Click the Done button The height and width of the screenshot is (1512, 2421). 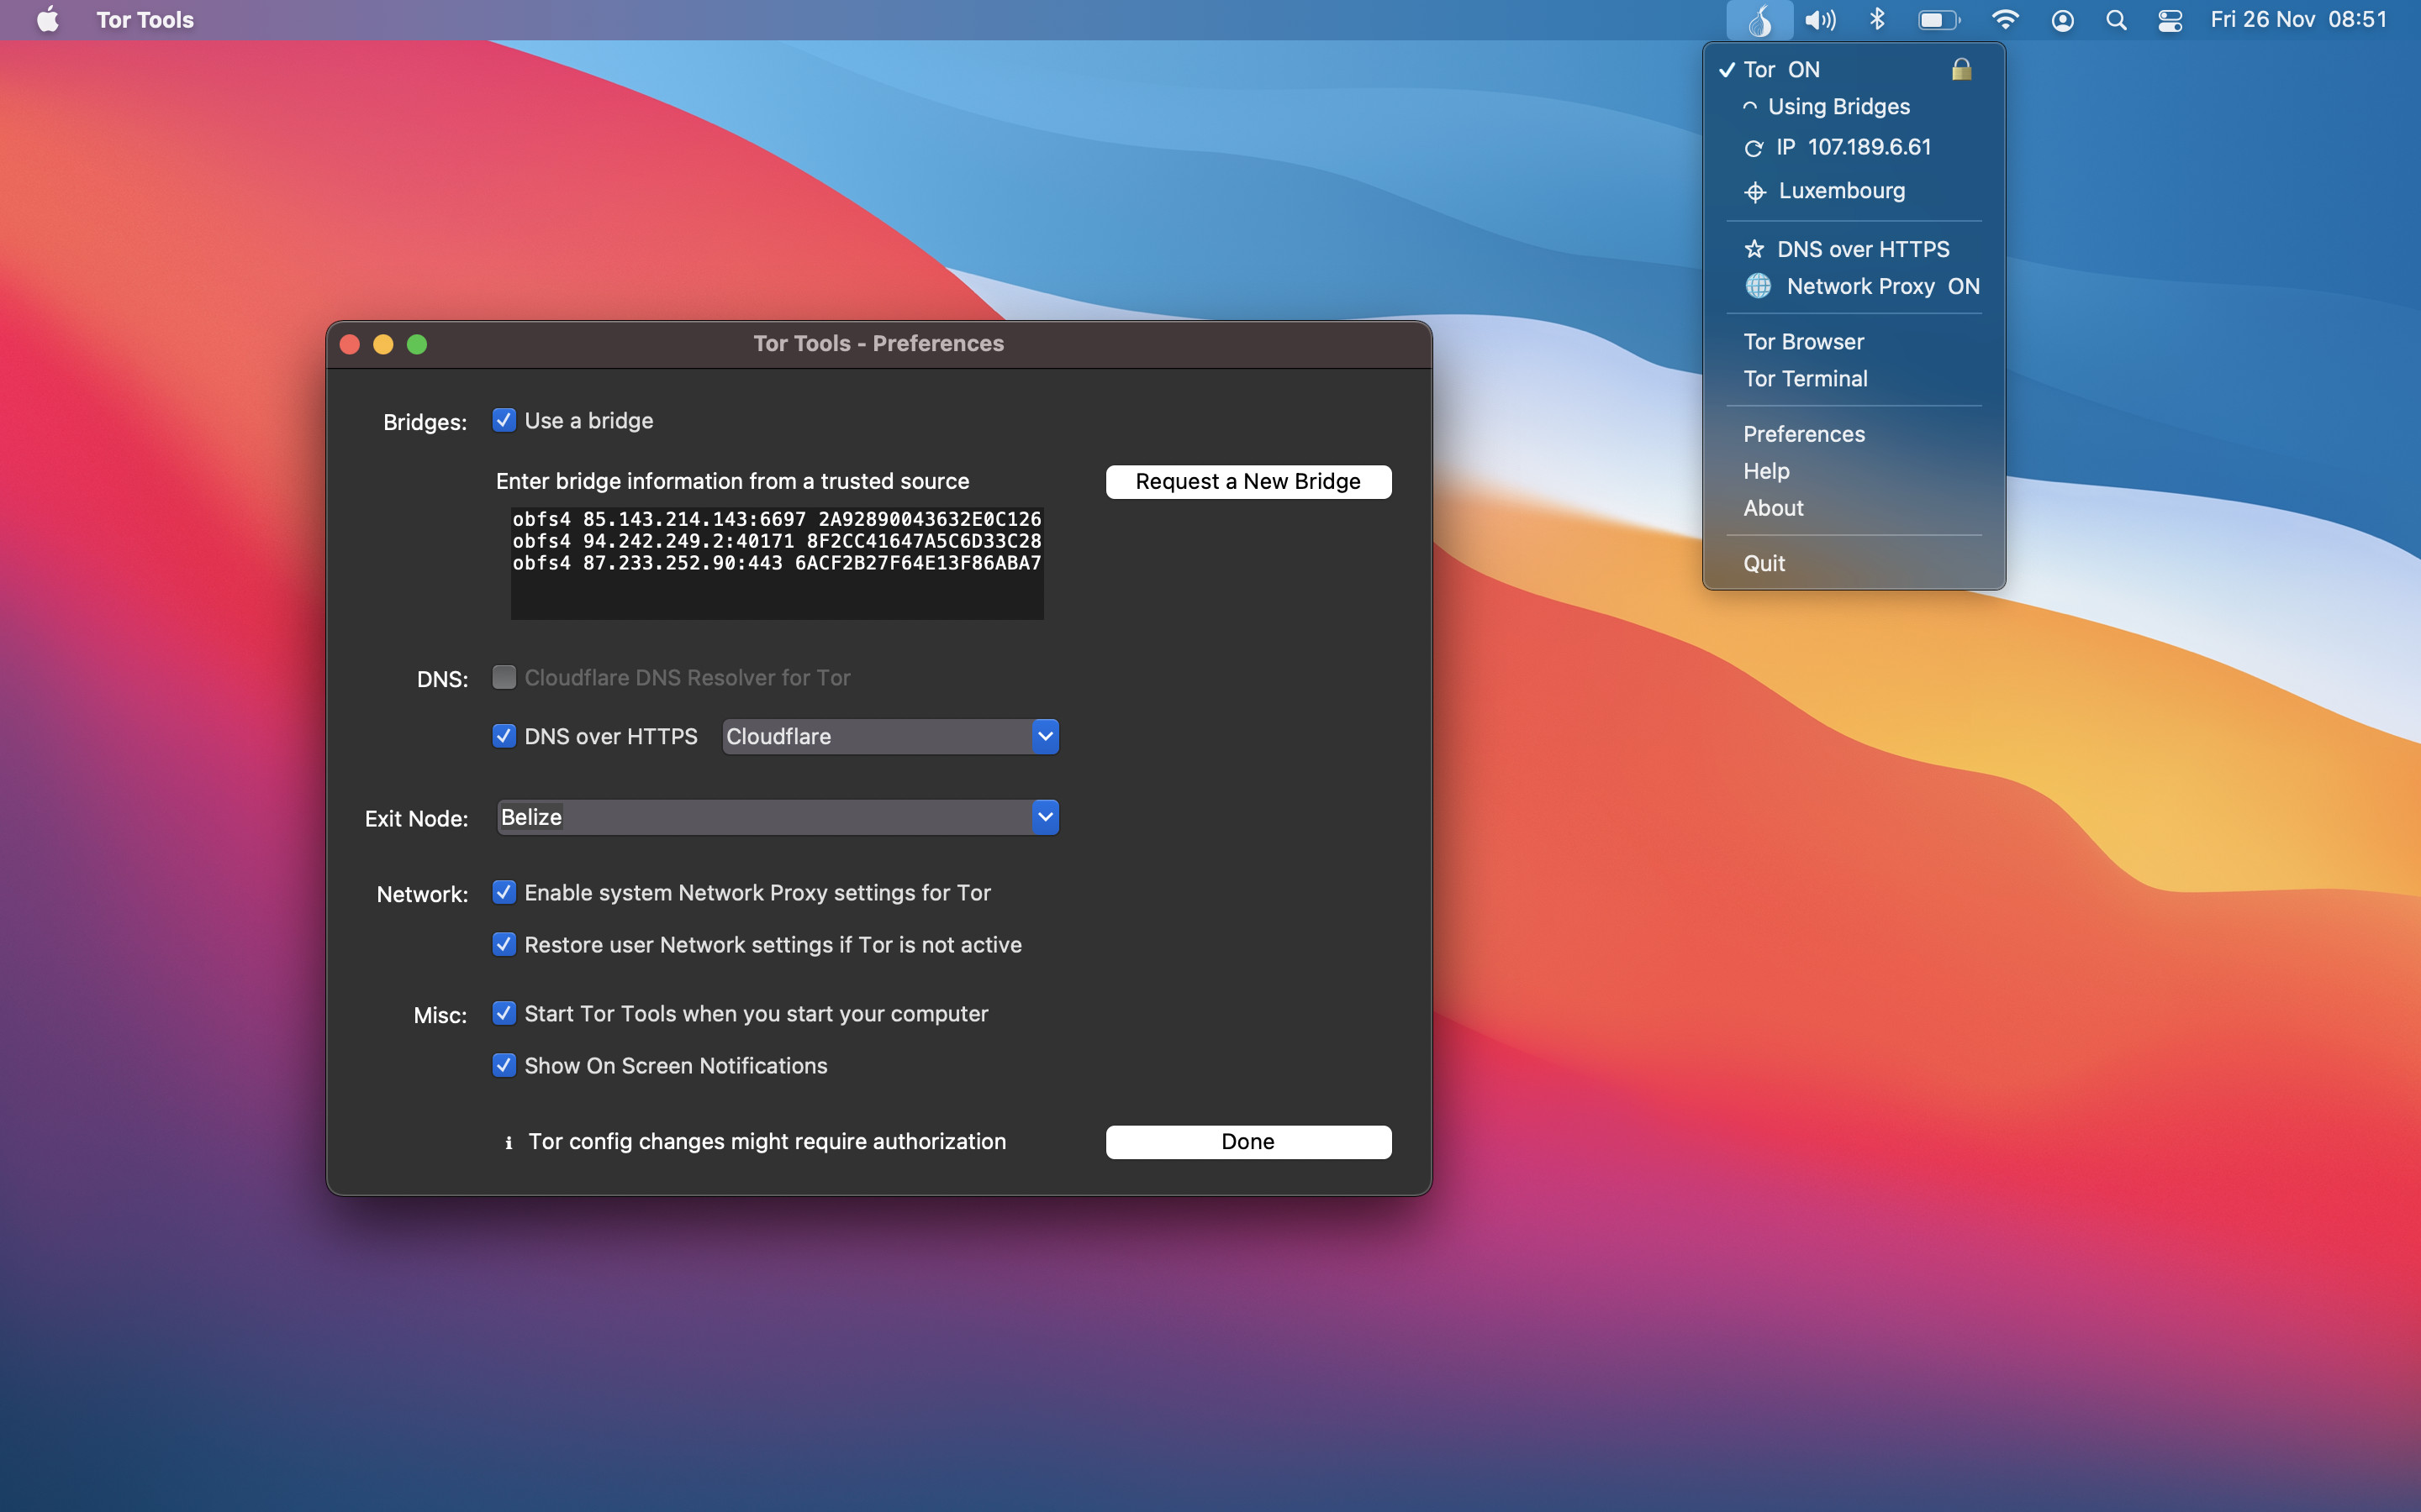pyautogui.click(x=1247, y=1142)
